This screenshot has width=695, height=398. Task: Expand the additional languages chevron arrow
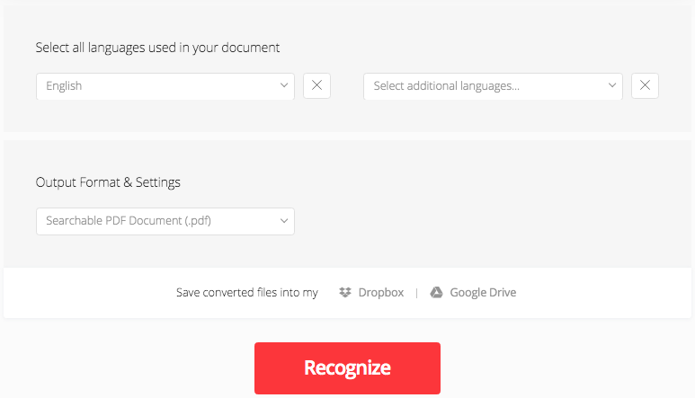tap(612, 86)
